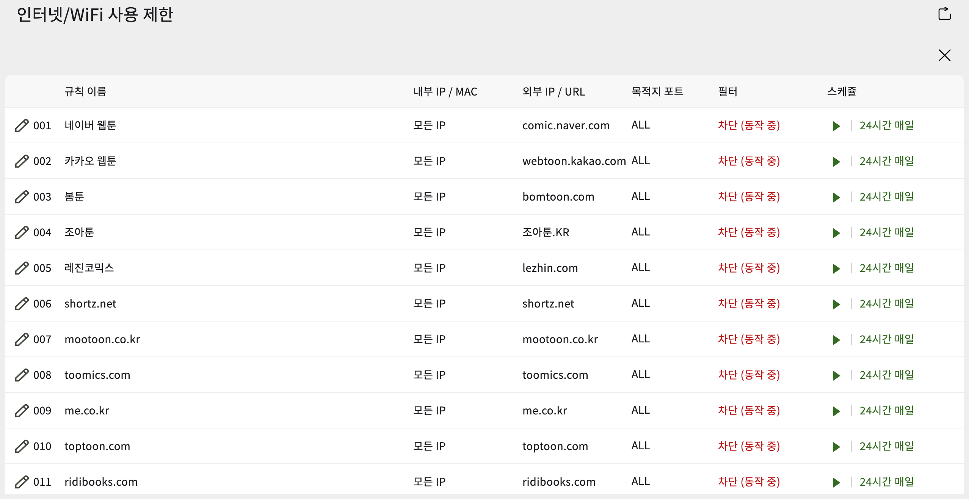Click the play icon for 봄툰 schedule
Screen dimensions: 969x499
(x=836, y=197)
